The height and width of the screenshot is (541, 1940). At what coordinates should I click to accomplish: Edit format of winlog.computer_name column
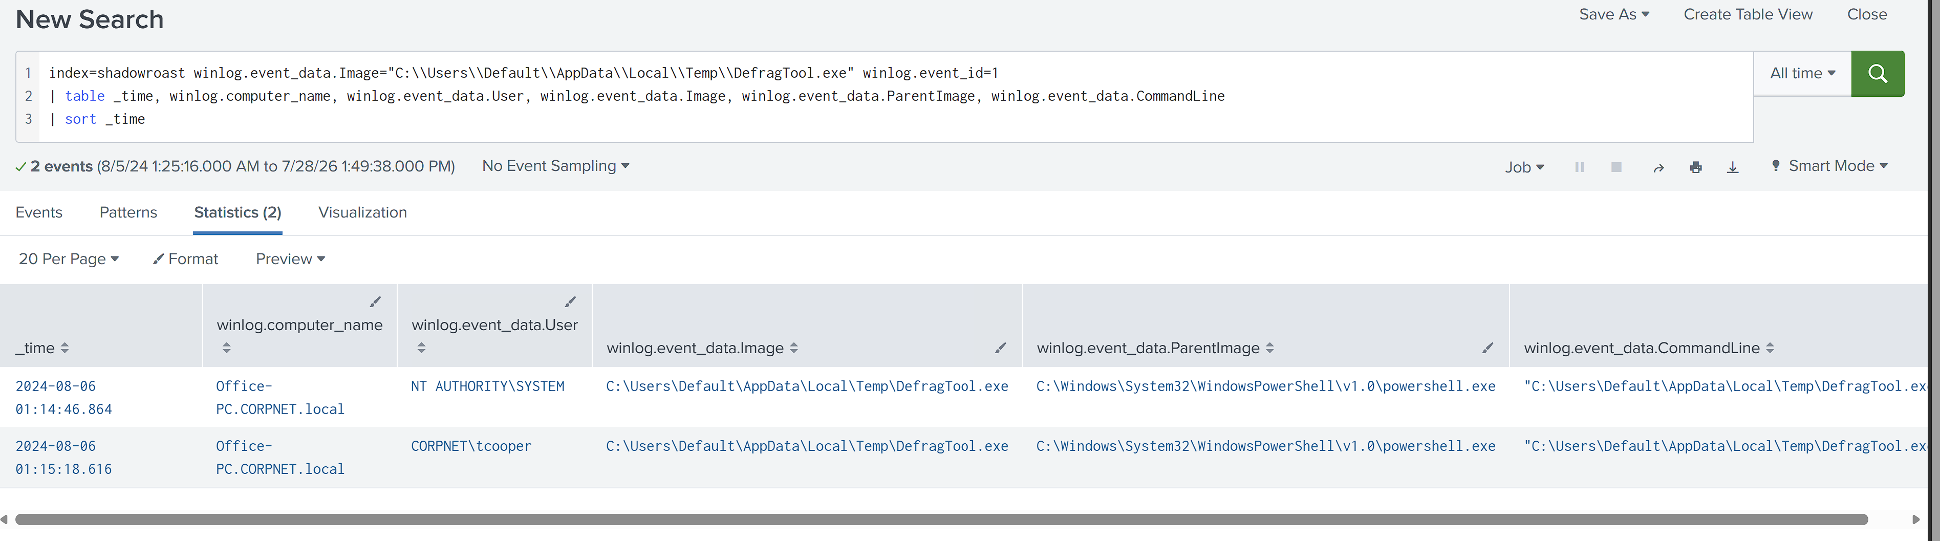375,302
